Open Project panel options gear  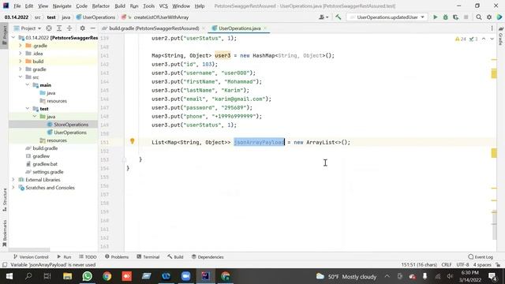pos(82,28)
